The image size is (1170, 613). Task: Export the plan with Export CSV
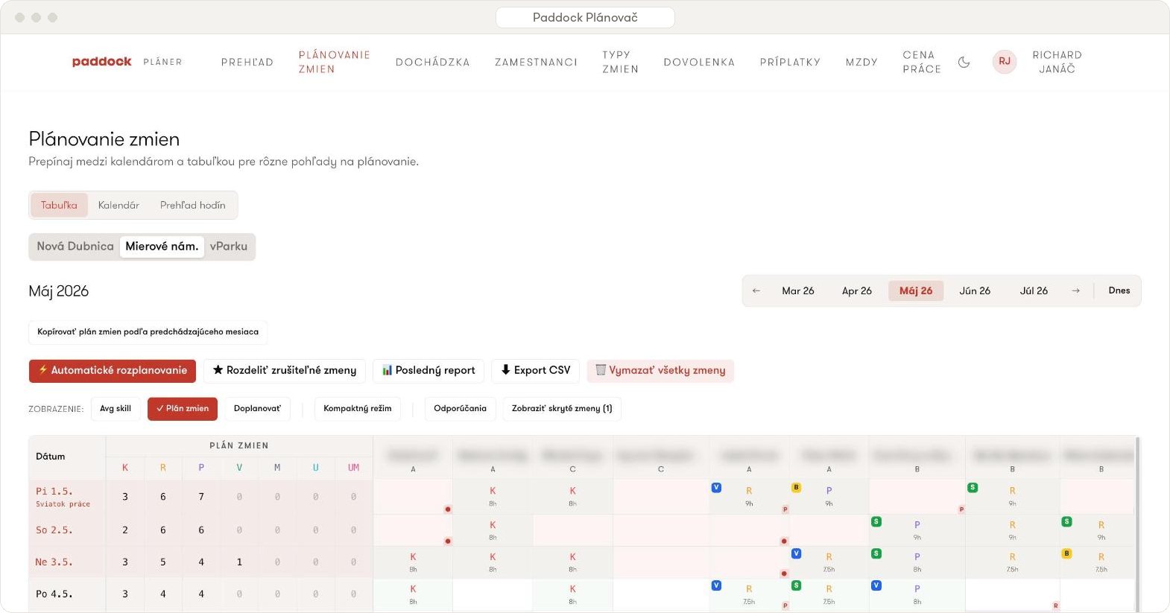536,371
